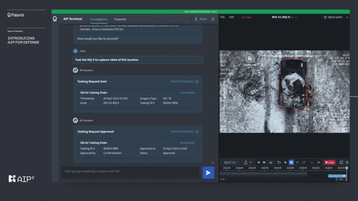This screenshot has height=201, width=358.
Task: Expand the IRIS-52 (MQ-9) feed dropdown
Action: (x=296, y=17)
